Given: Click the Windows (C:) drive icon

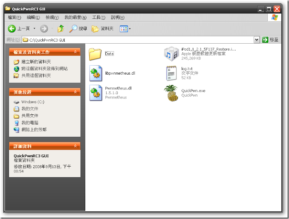Looking at the screenshot, I should click(16, 102).
